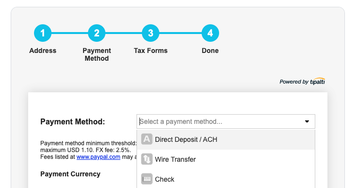Click the Direct Deposit / ACH icon
This screenshot has height=188, width=359.
[x=147, y=139]
